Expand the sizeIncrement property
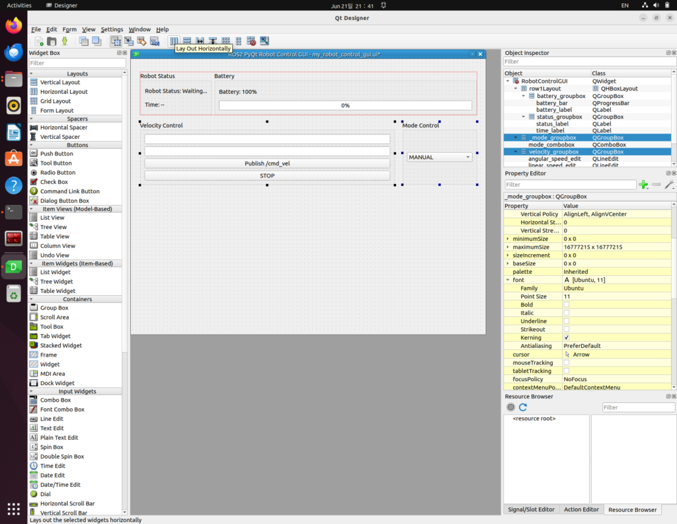Viewport: 677px width, 524px height. [508, 255]
